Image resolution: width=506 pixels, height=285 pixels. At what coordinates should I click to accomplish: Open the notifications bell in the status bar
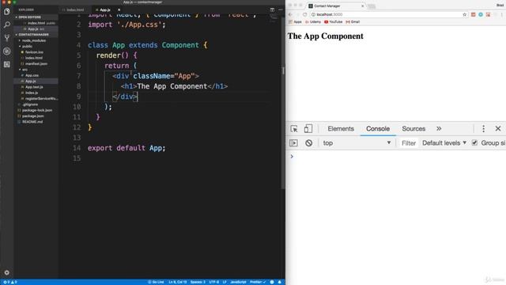tap(279, 282)
